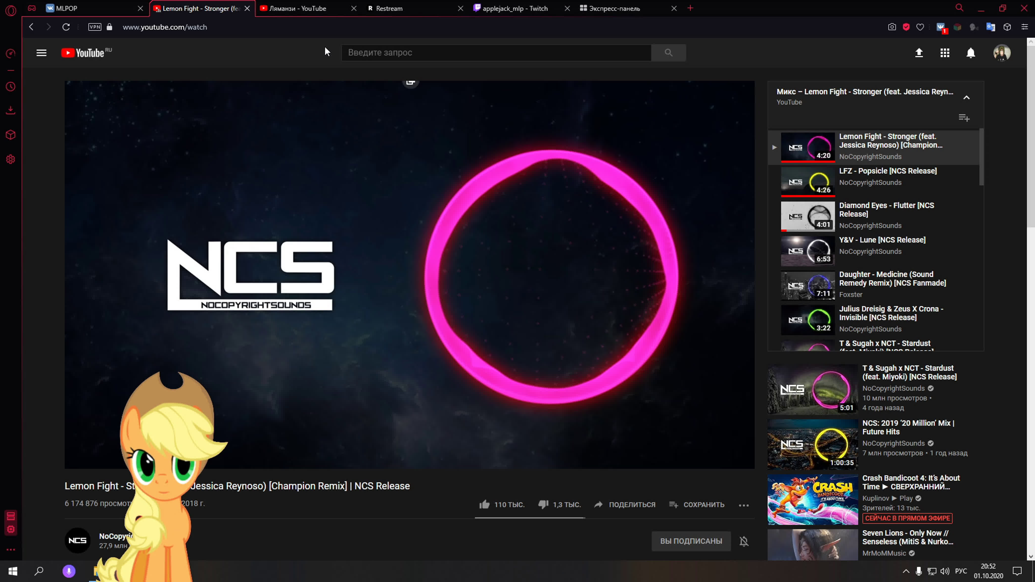This screenshot has height=582, width=1035.
Task: Open the three-dot more actions menu
Action: (744, 505)
